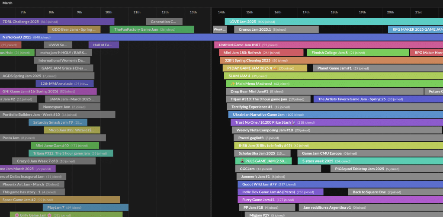The width and height of the screenshot is (443, 217).
Task: Open 12th MMArmalade jam
Action: coord(65,83)
